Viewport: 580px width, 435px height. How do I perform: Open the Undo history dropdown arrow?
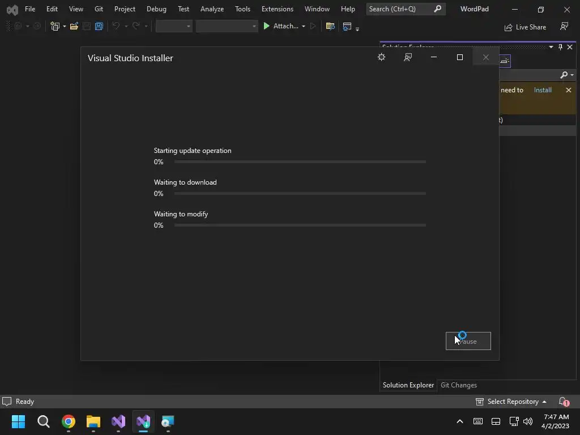pos(126,27)
